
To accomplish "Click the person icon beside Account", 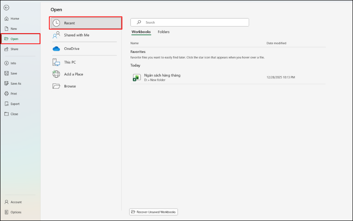I will pos(7,202).
